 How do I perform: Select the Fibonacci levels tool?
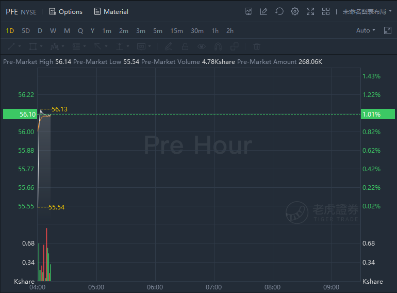pyautogui.click(x=76, y=46)
